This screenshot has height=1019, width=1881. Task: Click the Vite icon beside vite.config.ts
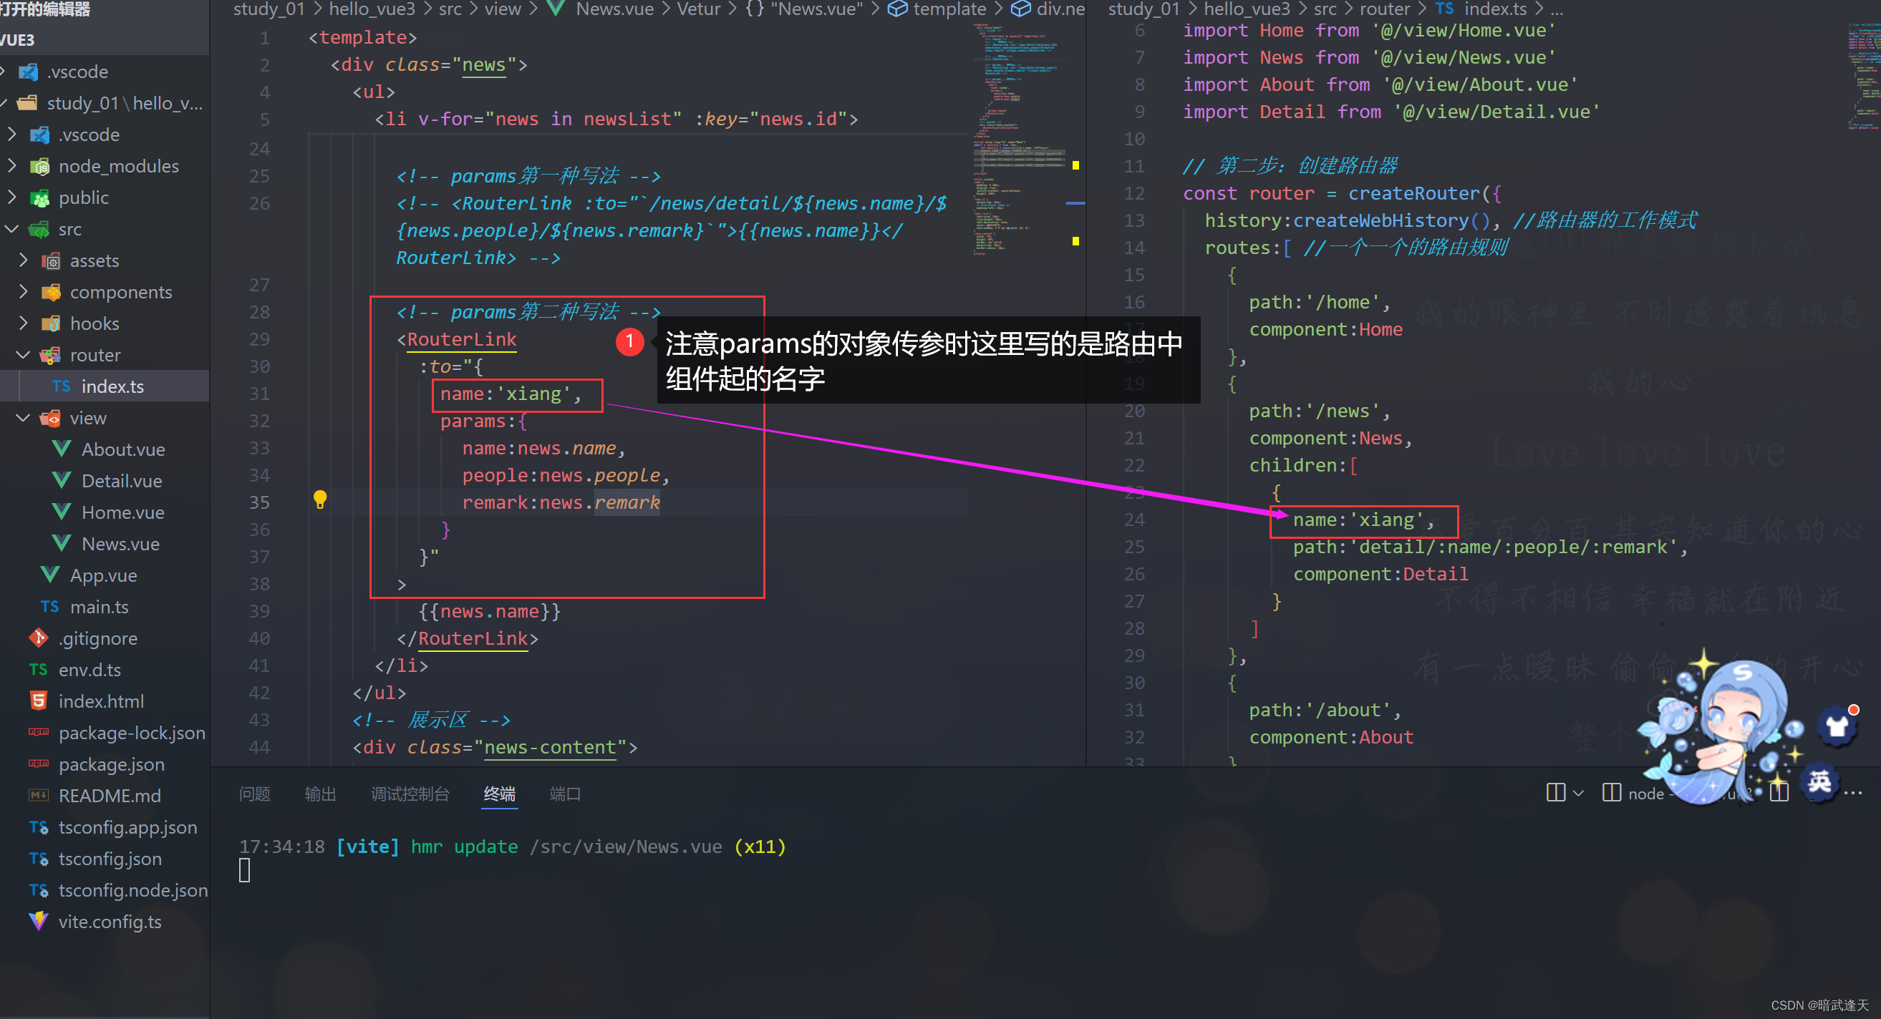[39, 921]
